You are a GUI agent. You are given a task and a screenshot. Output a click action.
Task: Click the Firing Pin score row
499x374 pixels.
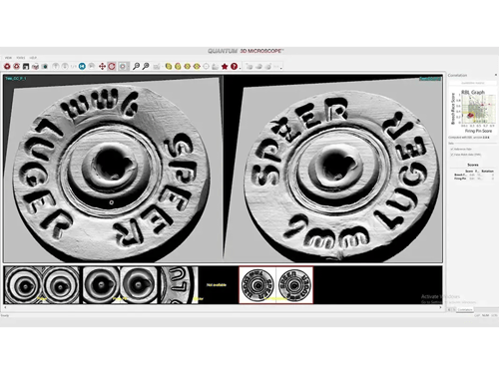(x=474, y=179)
